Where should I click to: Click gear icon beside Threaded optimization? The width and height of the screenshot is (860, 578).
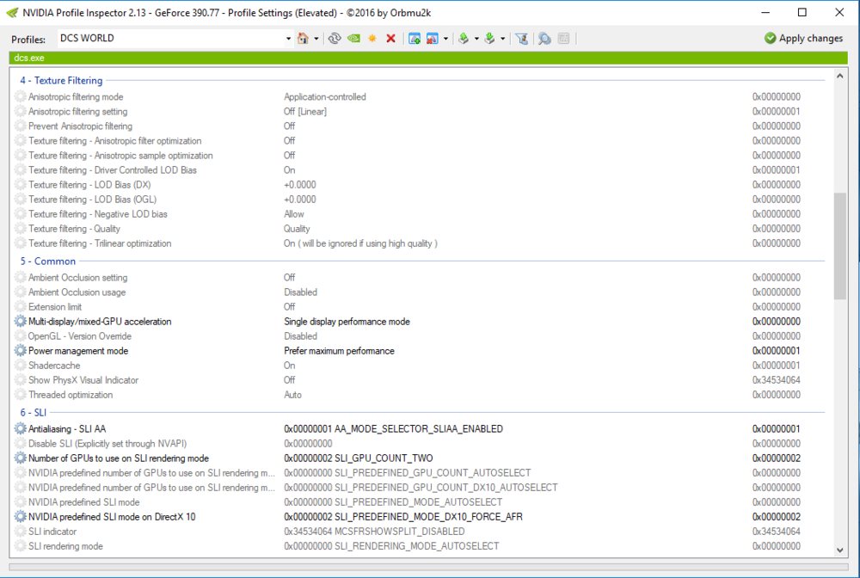tap(21, 394)
